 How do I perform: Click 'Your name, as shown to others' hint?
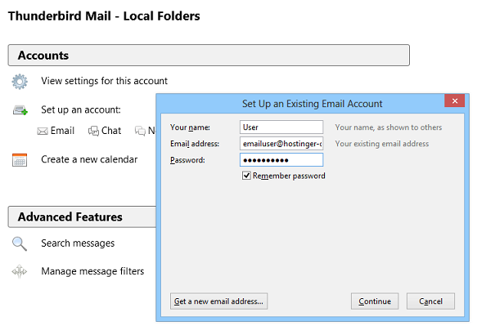point(389,127)
